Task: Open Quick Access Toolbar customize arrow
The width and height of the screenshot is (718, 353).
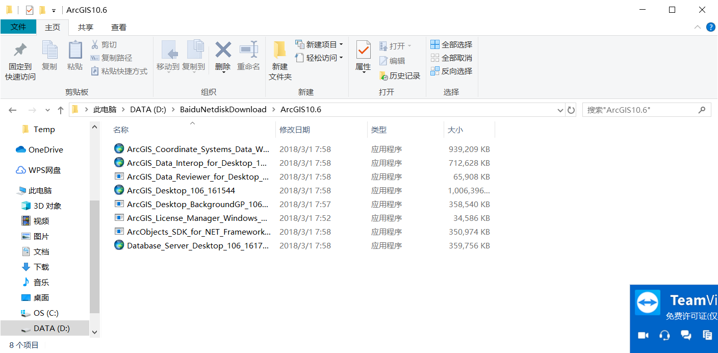Action: 54,10
